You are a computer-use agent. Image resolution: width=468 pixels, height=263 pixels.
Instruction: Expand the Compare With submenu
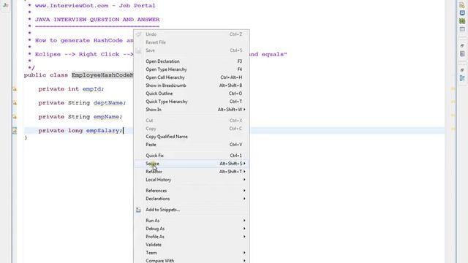point(192,261)
